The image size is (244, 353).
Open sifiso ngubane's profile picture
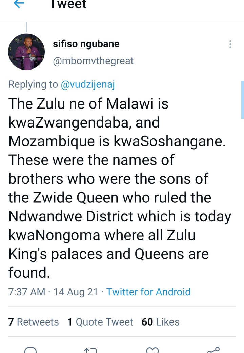point(26,52)
